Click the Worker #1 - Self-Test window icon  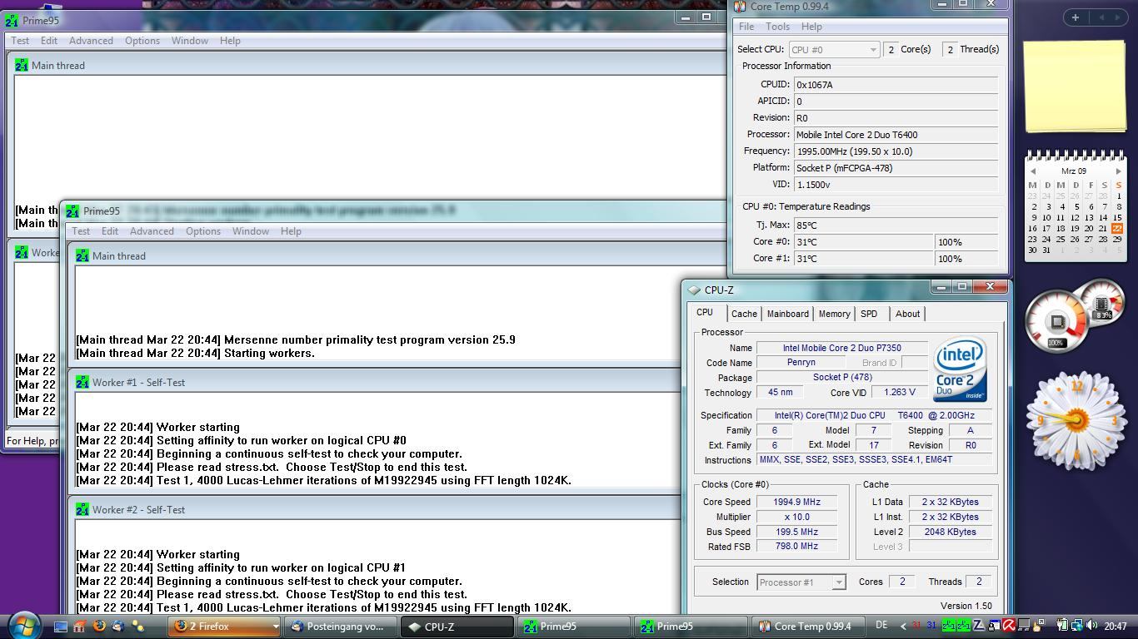[x=82, y=382]
